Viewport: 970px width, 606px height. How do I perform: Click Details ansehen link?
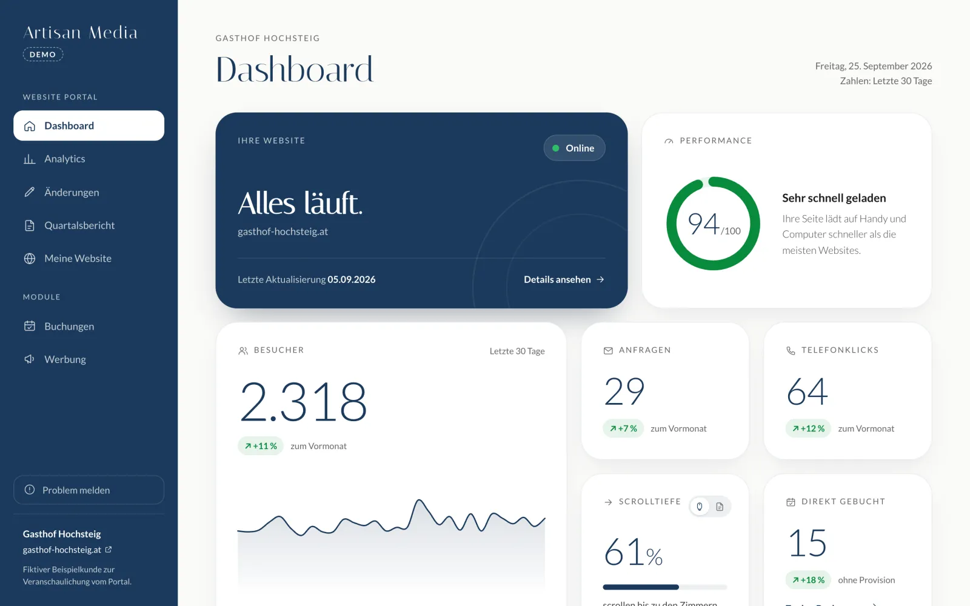click(564, 279)
